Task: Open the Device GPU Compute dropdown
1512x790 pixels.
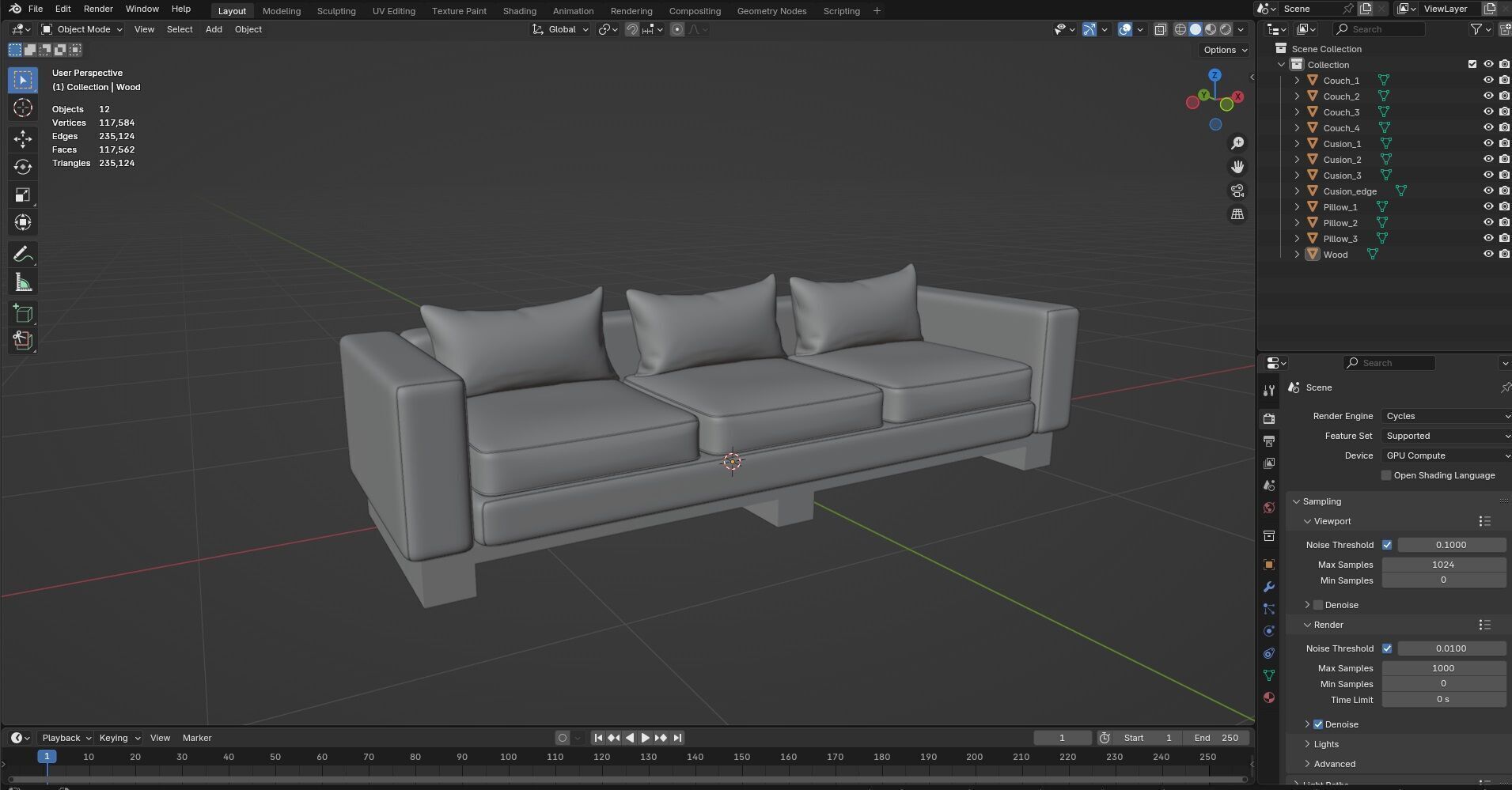Action: click(1446, 455)
